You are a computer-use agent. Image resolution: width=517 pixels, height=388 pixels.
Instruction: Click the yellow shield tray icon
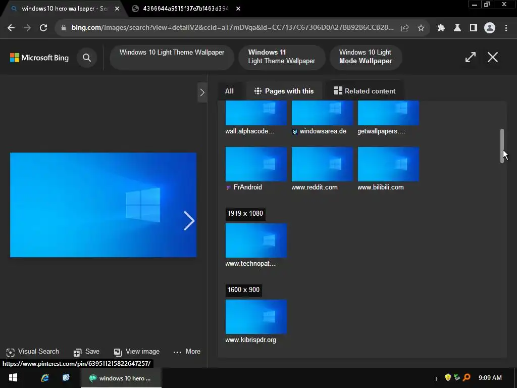coord(448,377)
